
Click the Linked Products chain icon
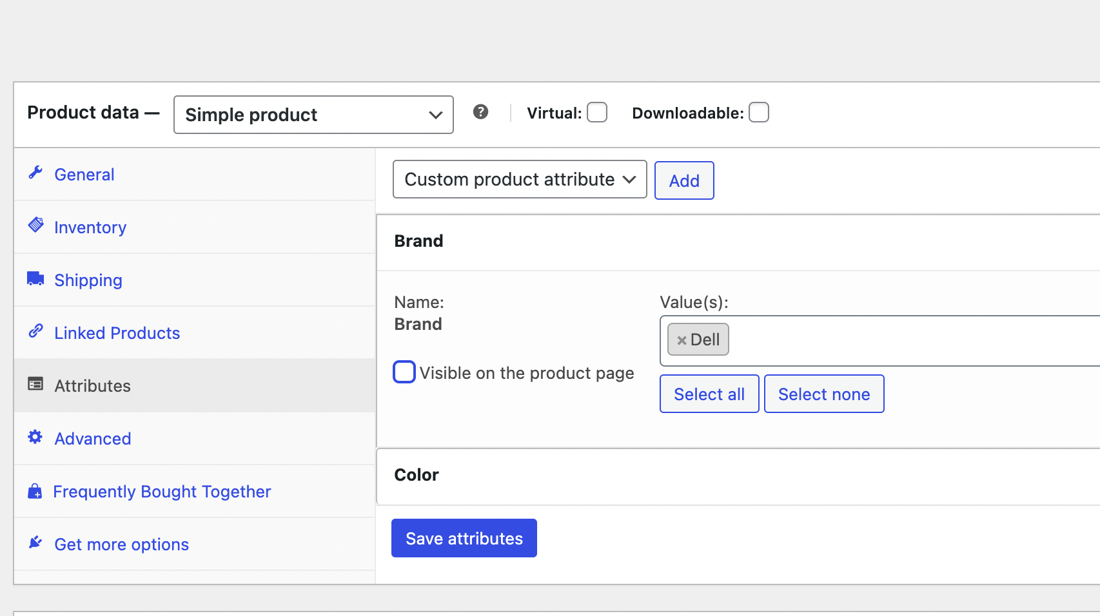[x=35, y=331]
